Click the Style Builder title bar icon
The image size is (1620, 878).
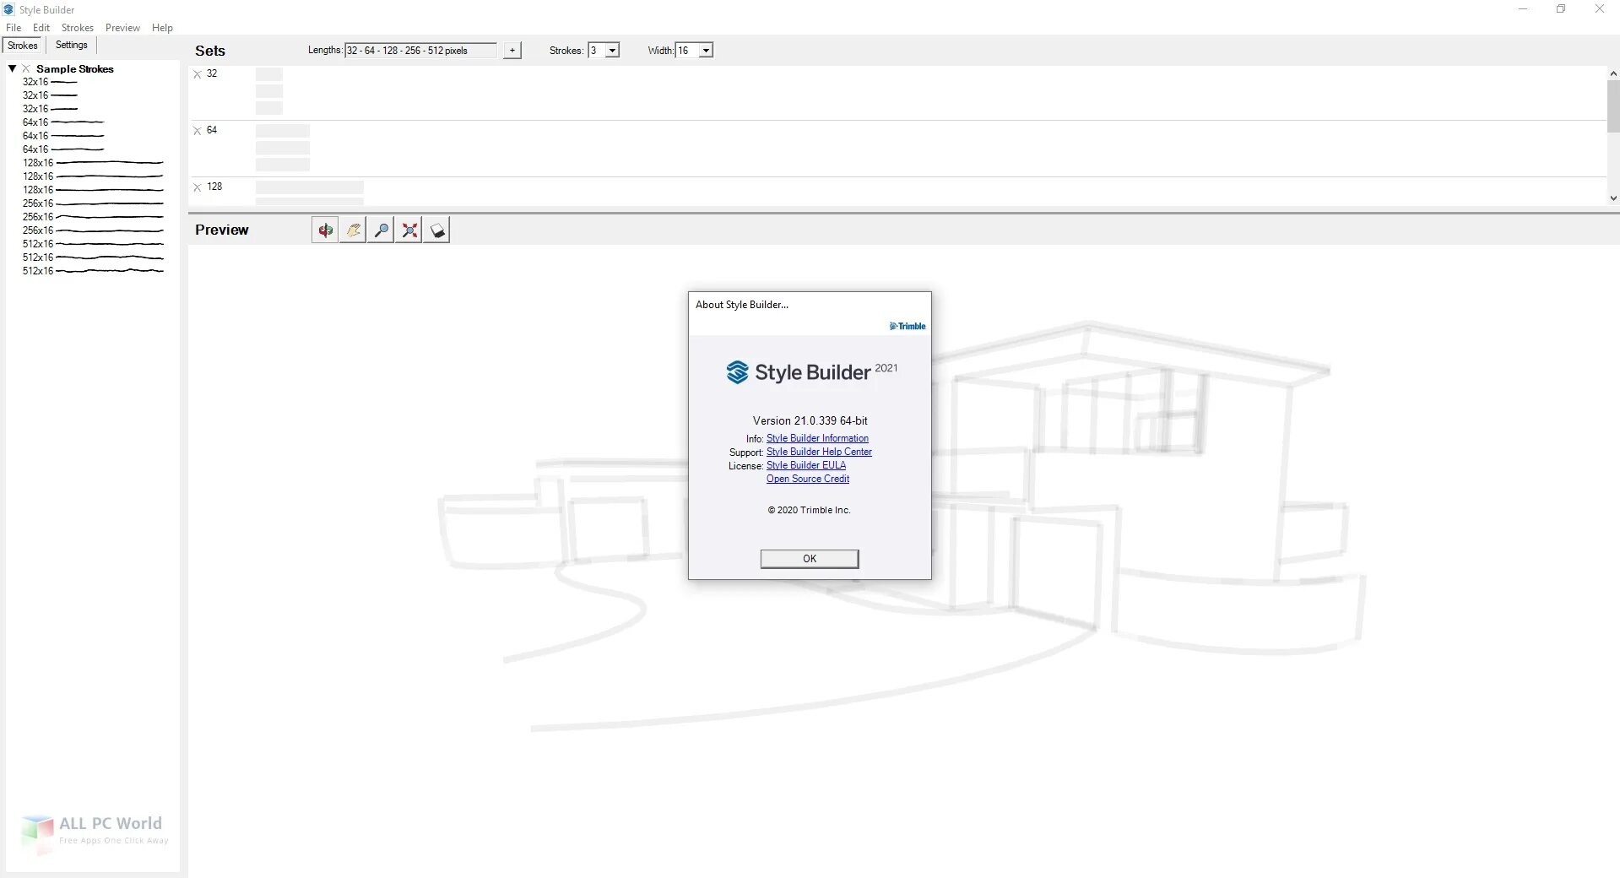8,9
